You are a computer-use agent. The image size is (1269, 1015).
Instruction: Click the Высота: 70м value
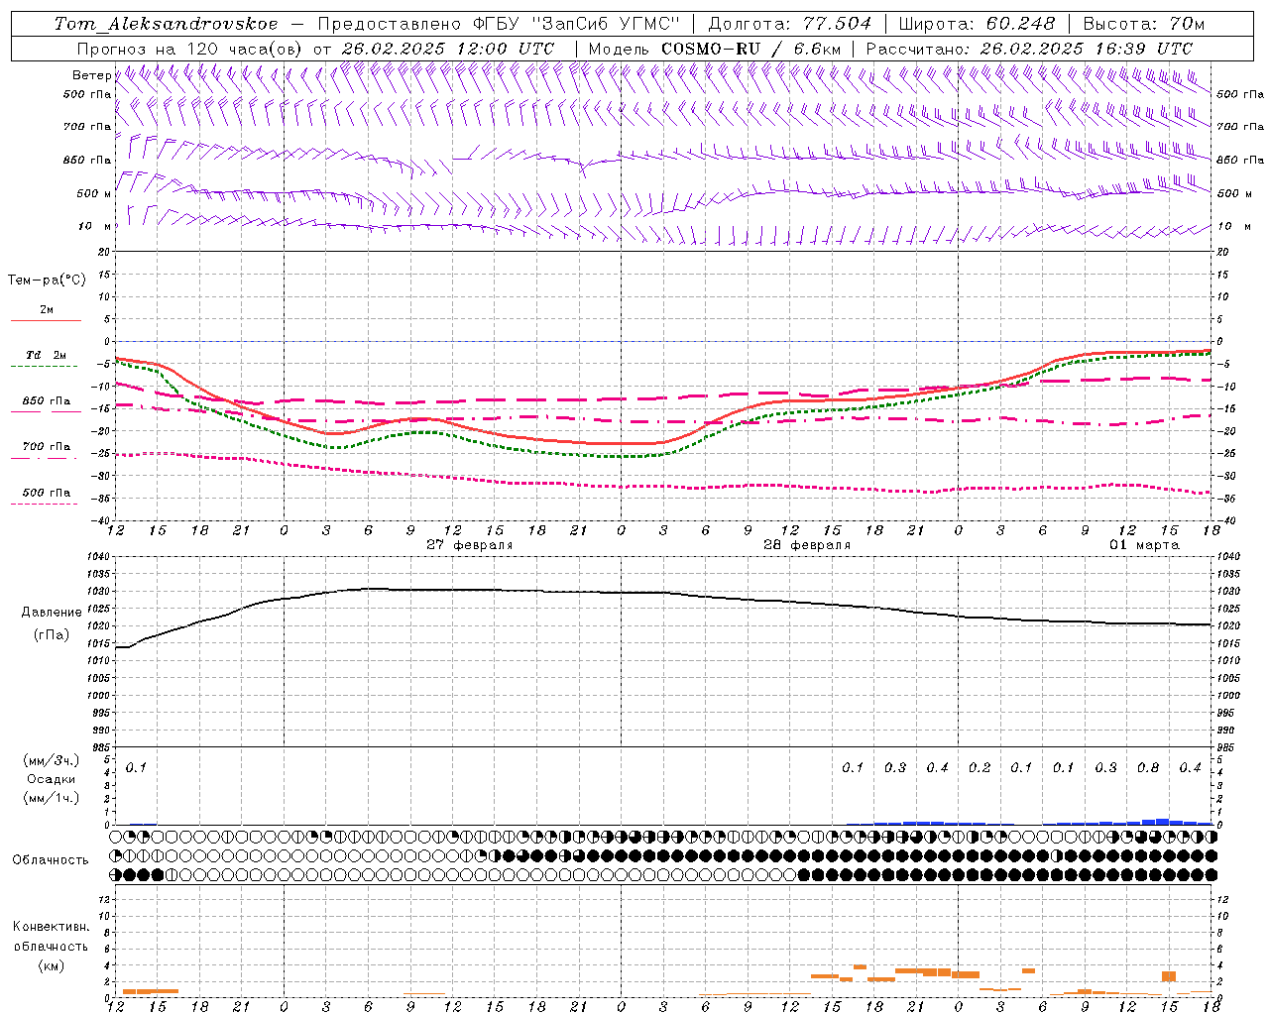pos(1144,24)
